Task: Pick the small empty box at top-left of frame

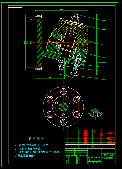Action: click(x=15, y=7)
